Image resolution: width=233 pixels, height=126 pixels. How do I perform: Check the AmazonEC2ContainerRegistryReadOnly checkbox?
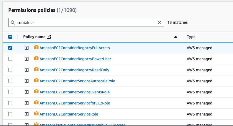click(x=10, y=70)
